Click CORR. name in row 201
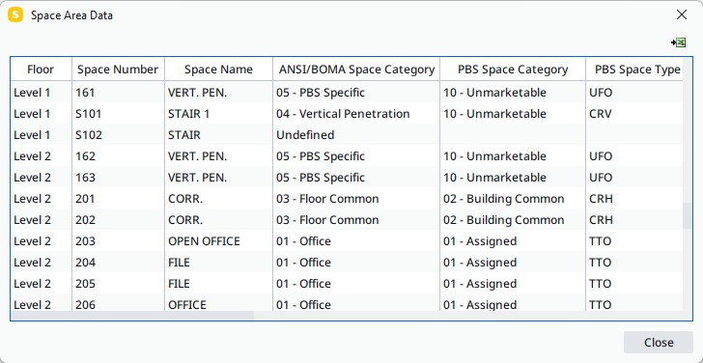 coord(218,199)
